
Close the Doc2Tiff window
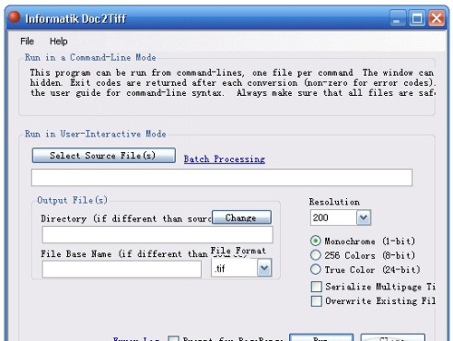(437, 18)
